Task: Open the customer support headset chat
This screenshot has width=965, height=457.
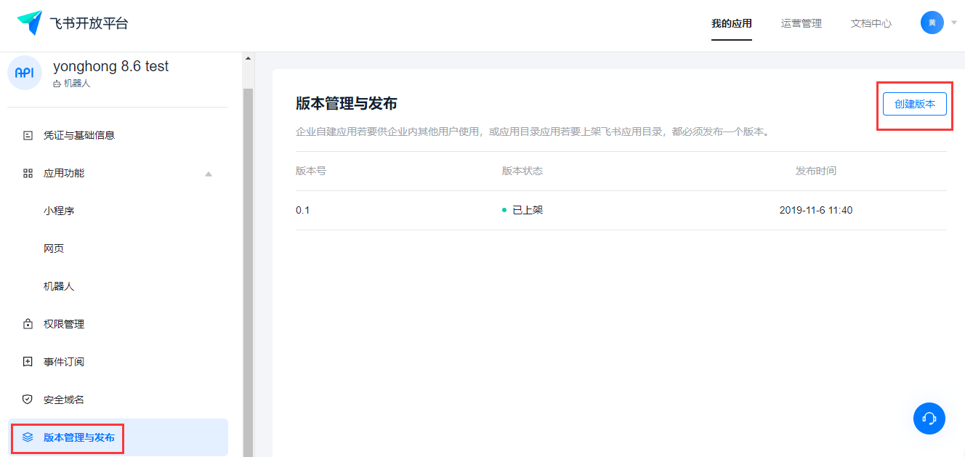Action: pyautogui.click(x=929, y=418)
